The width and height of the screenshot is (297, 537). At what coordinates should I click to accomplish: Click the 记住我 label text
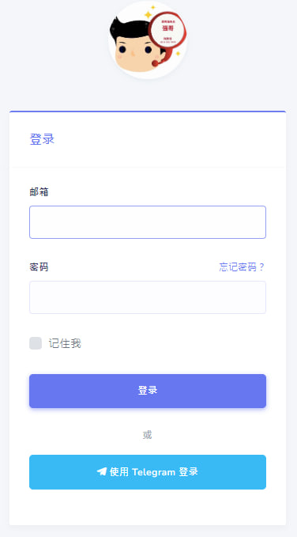click(x=65, y=343)
